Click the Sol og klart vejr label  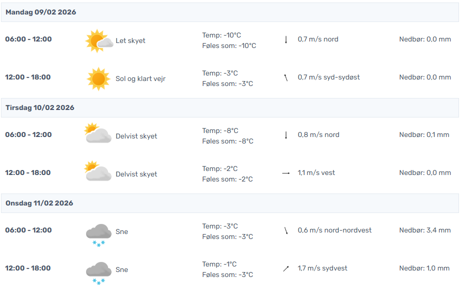(x=140, y=79)
